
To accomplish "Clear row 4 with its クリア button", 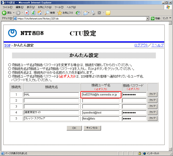I will click(x=153, y=112).
